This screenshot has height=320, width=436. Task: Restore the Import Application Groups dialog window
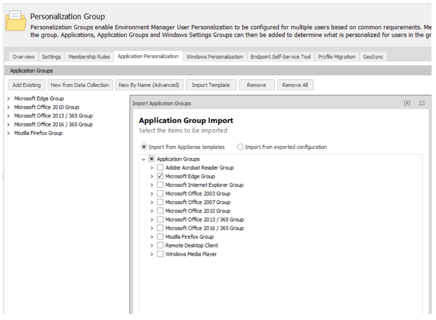[407, 103]
